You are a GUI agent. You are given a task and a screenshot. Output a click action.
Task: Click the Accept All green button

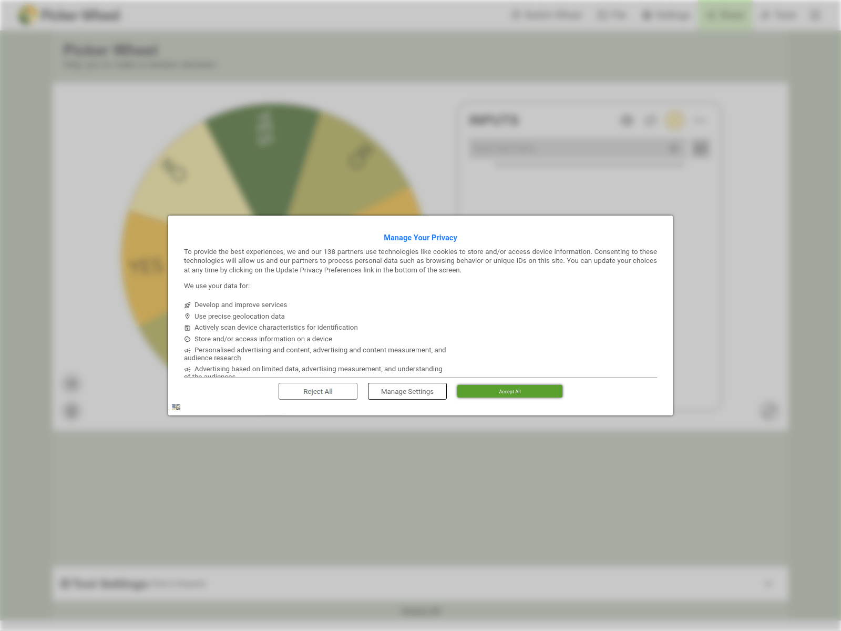[x=509, y=391]
